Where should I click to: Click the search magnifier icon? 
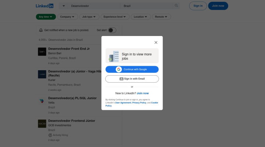176,6
